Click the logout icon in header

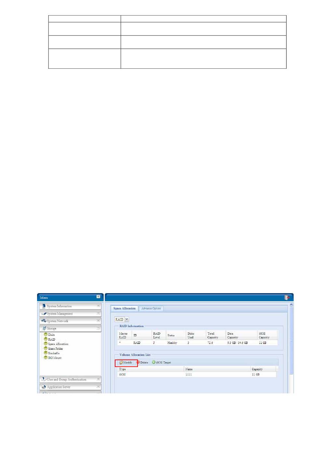[x=287, y=298]
